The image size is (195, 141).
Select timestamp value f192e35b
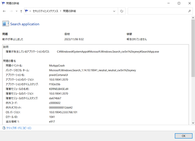55,84
